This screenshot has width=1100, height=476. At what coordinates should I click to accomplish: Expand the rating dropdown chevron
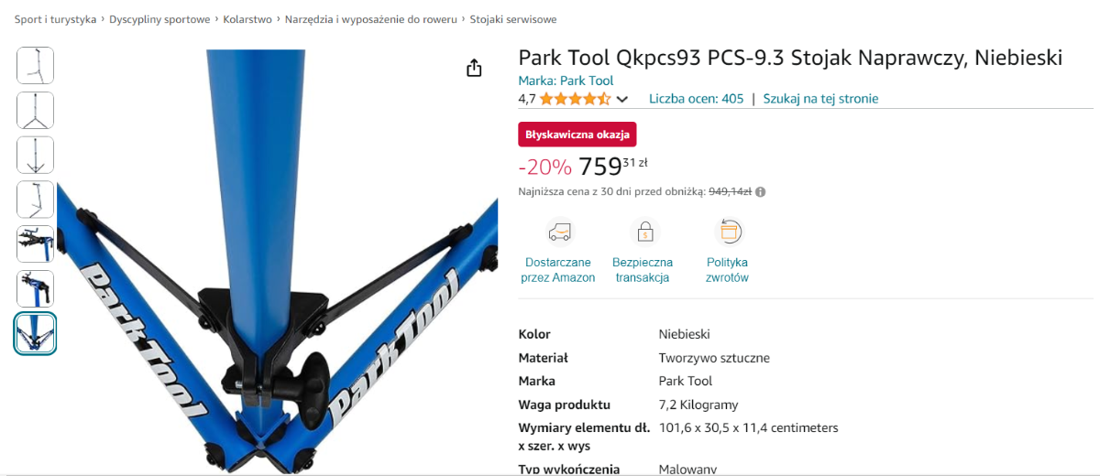(622, 100)
